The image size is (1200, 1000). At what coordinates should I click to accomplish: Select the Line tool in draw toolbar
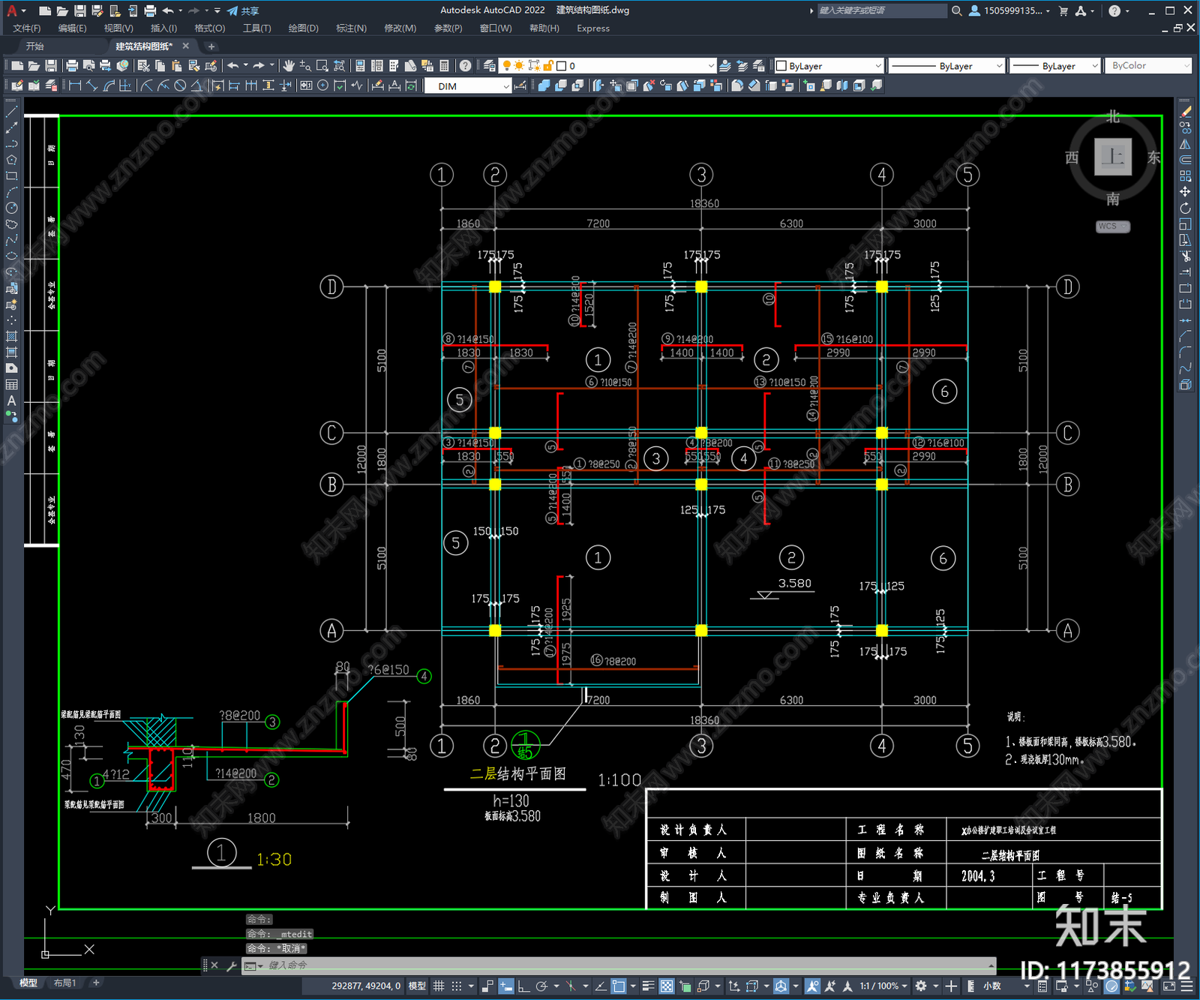(11, 112)
